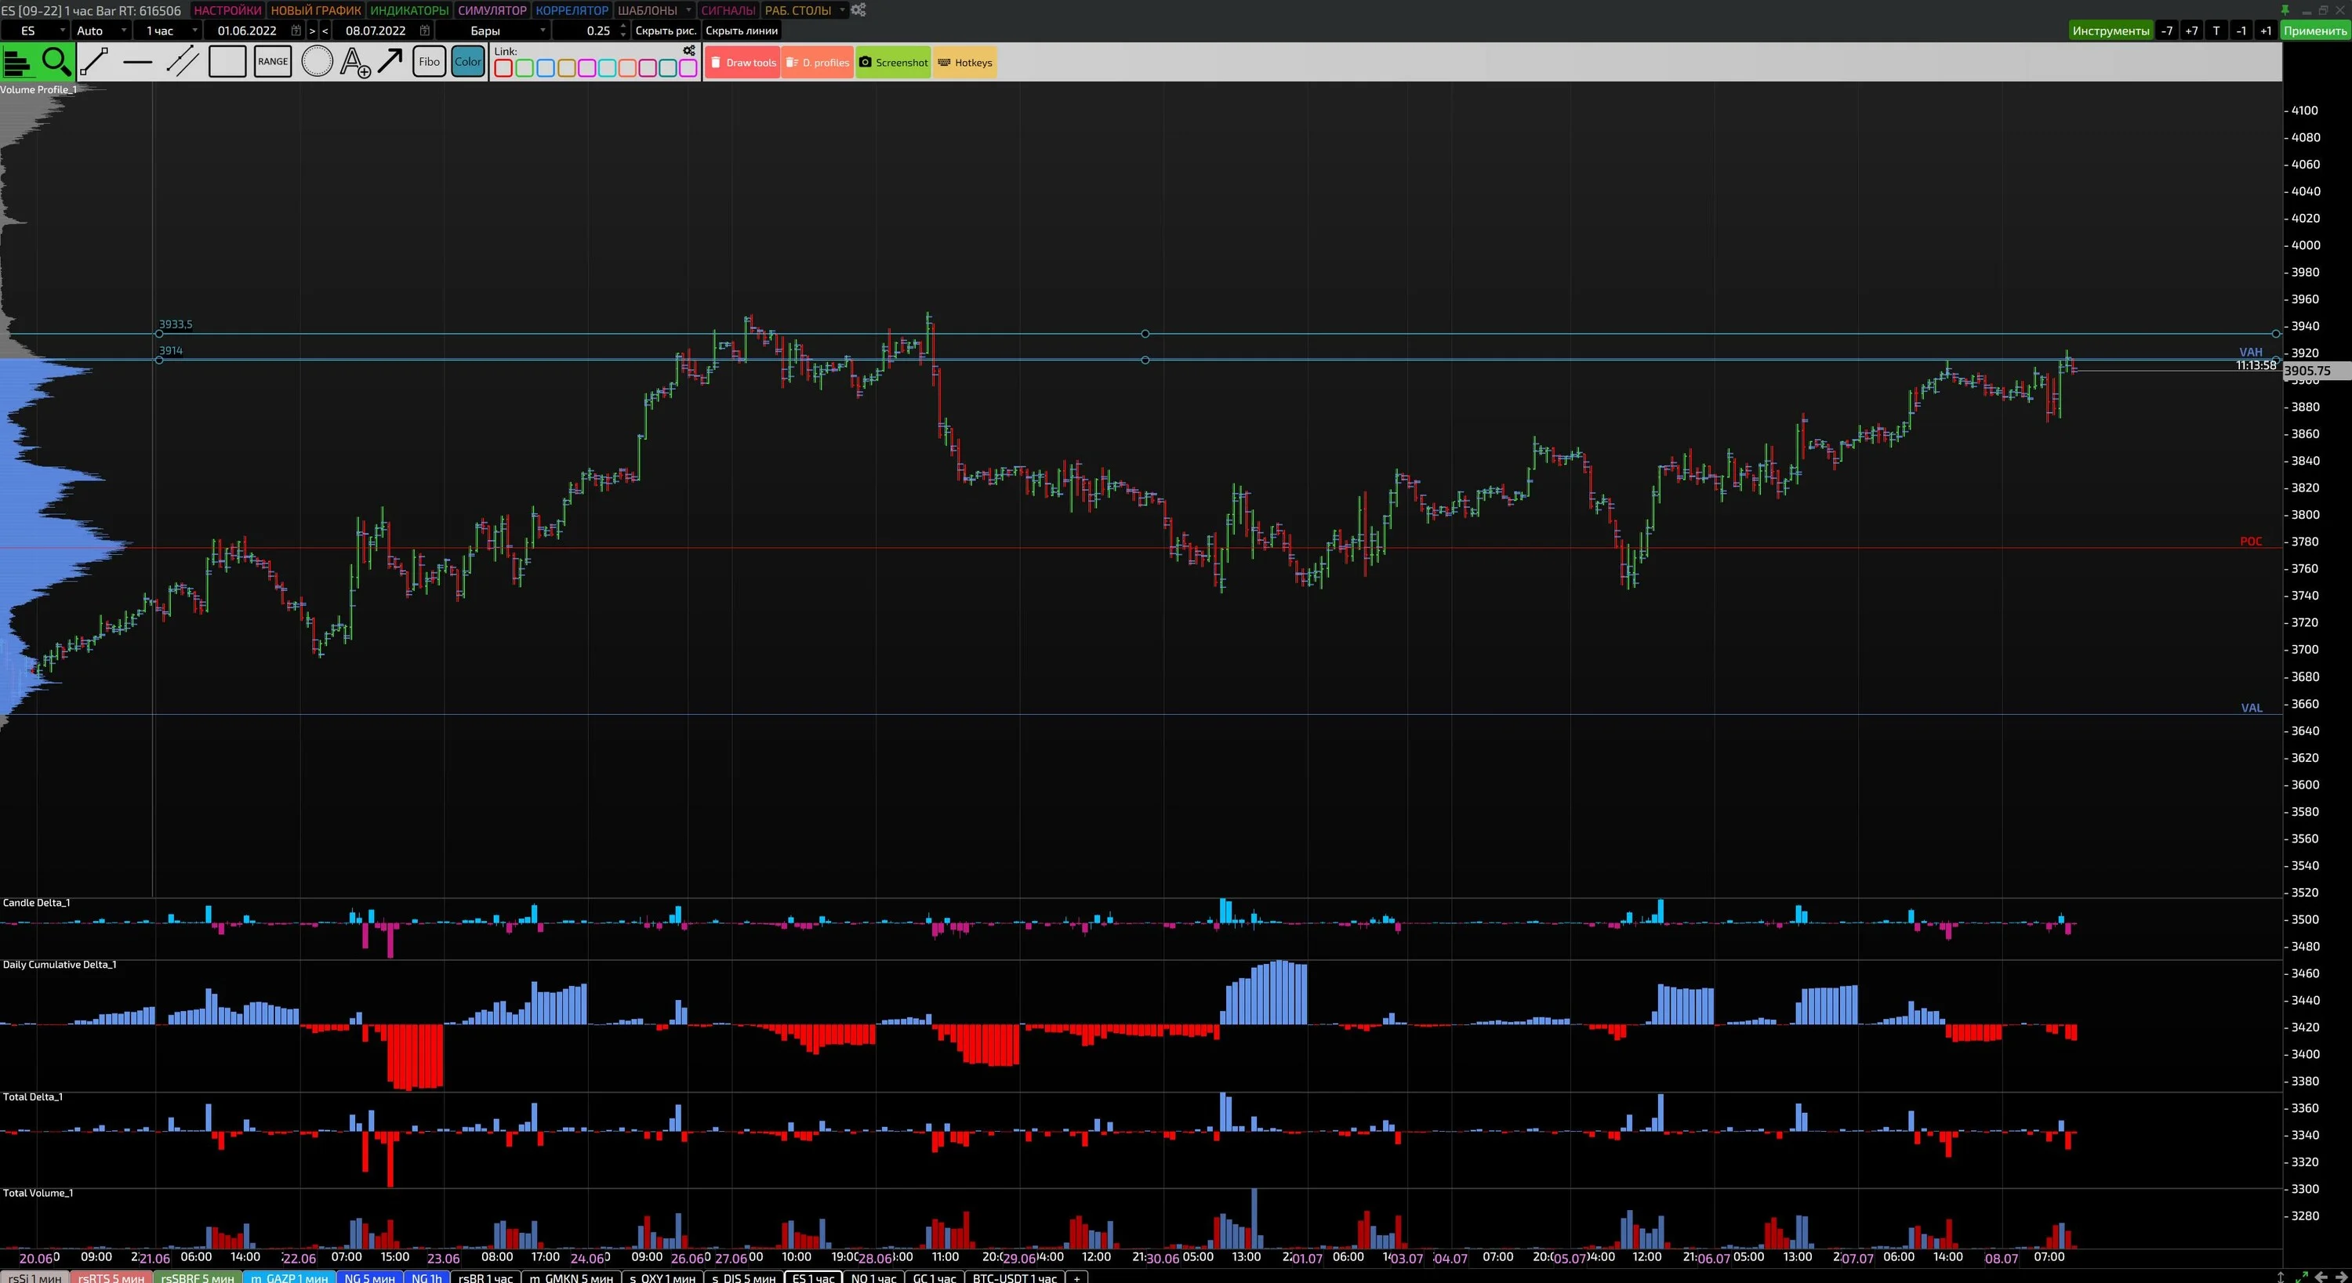The height and width of the screenshot is (1283, 2352).
Task: Toggle the red Link group box
Action: click(x=503, y=68)
